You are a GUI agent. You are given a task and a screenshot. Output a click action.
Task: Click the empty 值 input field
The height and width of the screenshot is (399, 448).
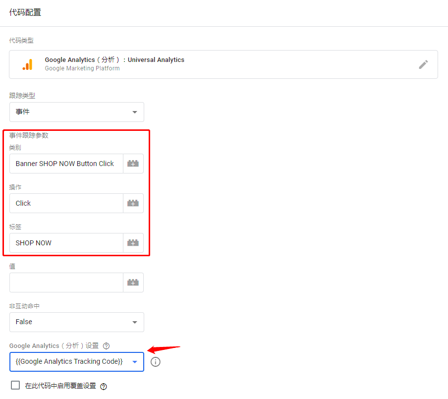coord(66,283)
